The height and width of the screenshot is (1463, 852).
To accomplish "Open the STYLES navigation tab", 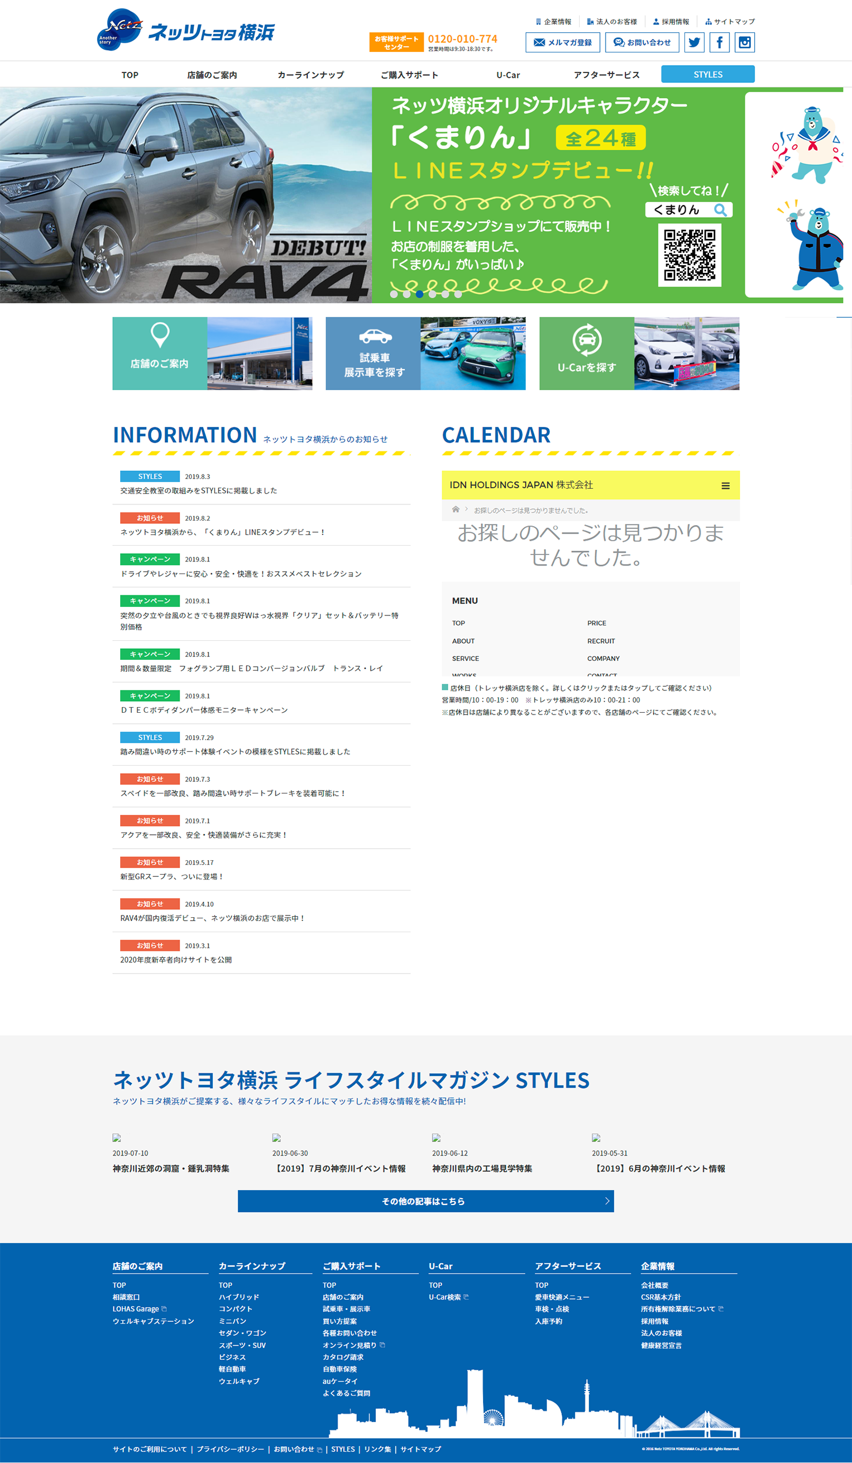I will coord(708,74).
